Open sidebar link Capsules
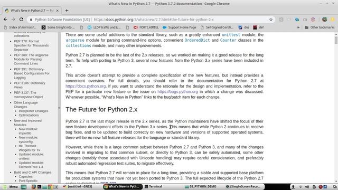The width and height of the screenshot is (338, 190). 26,176
